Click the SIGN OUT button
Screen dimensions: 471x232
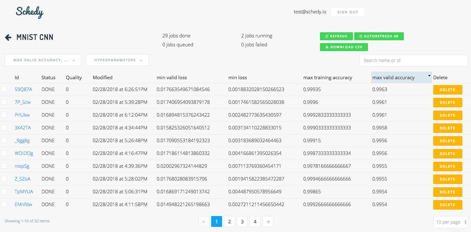tap(347, 12)
